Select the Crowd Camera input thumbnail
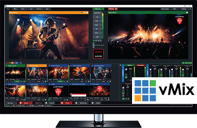 [x=37, y=91]
